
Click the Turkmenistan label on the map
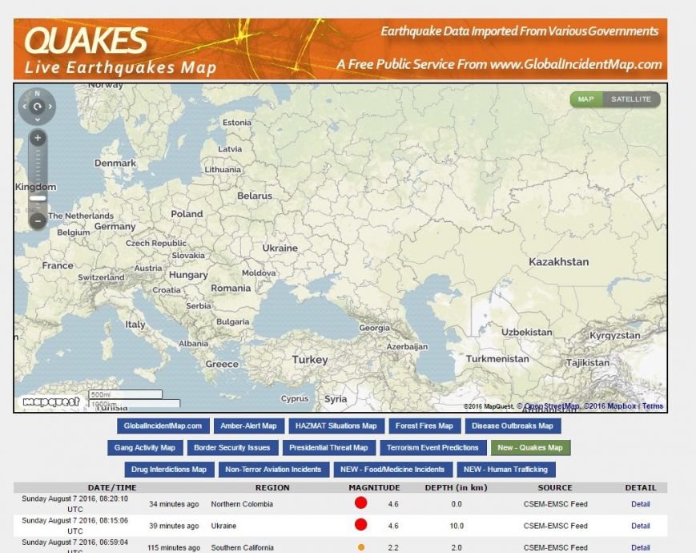click(x=497, y=359)
